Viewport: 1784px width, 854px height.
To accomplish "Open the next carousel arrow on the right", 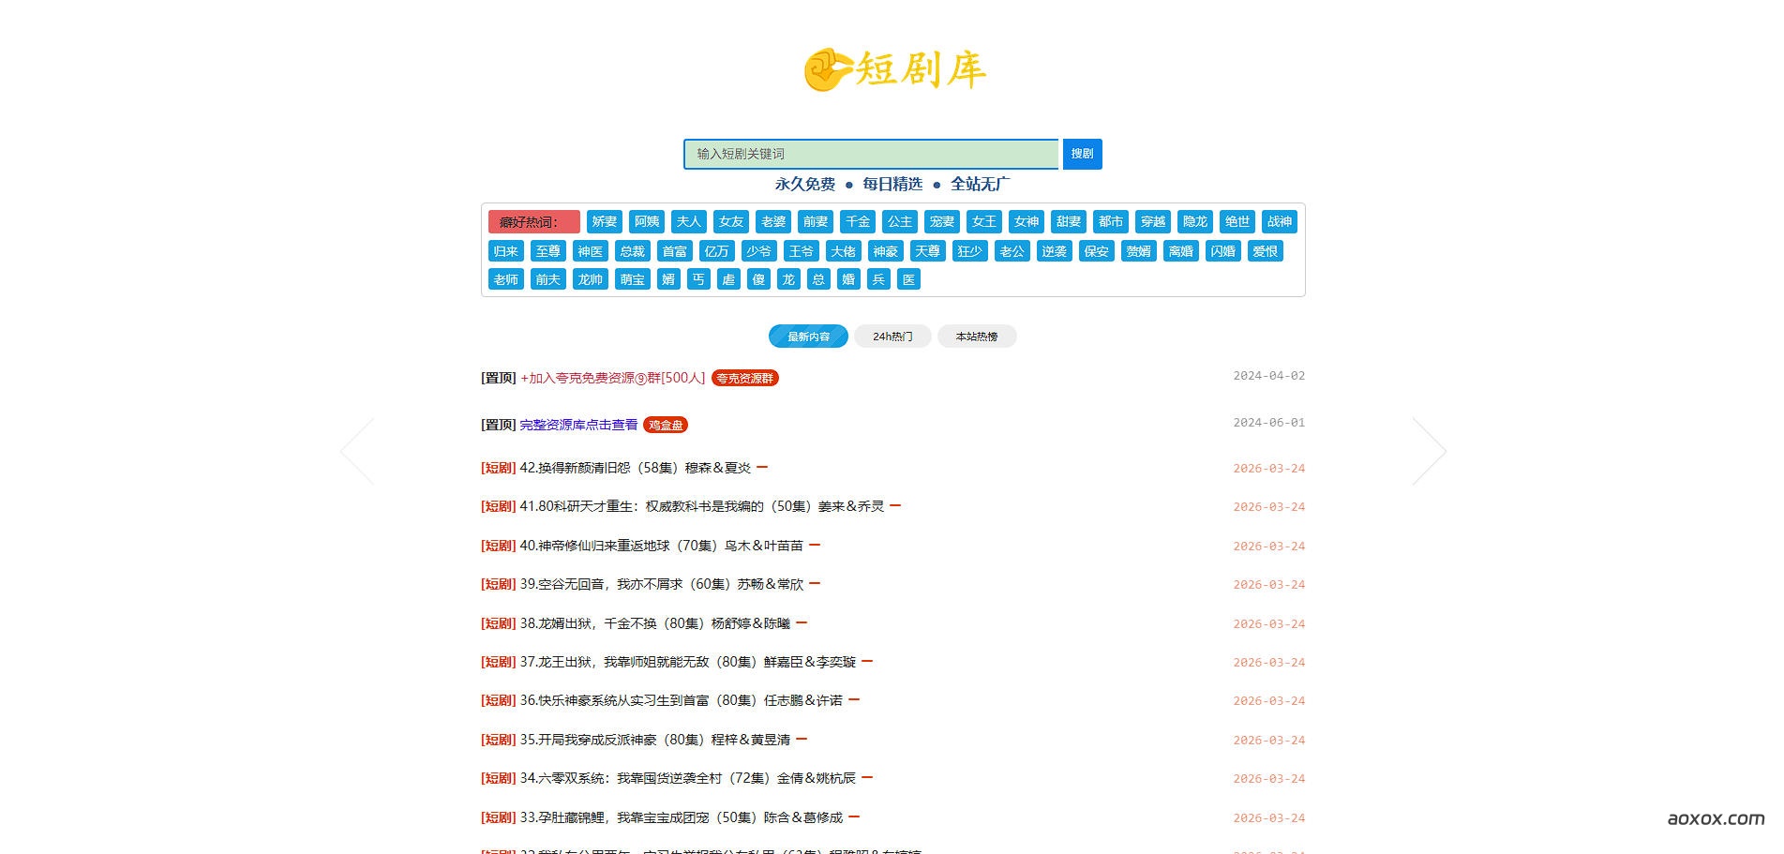I will [1430, 450].
